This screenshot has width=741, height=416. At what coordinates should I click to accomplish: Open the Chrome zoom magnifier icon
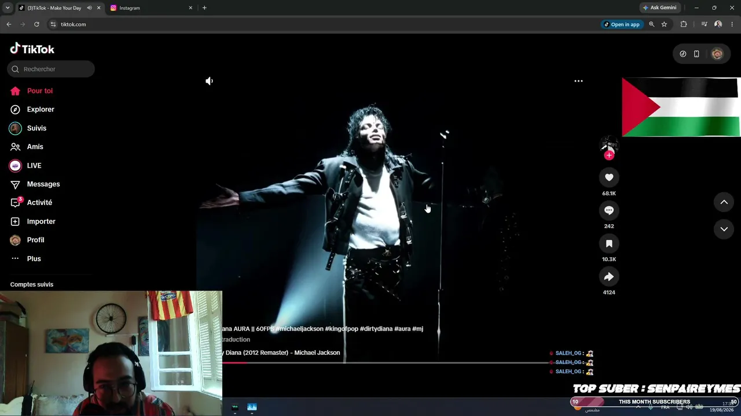(651, 24)
